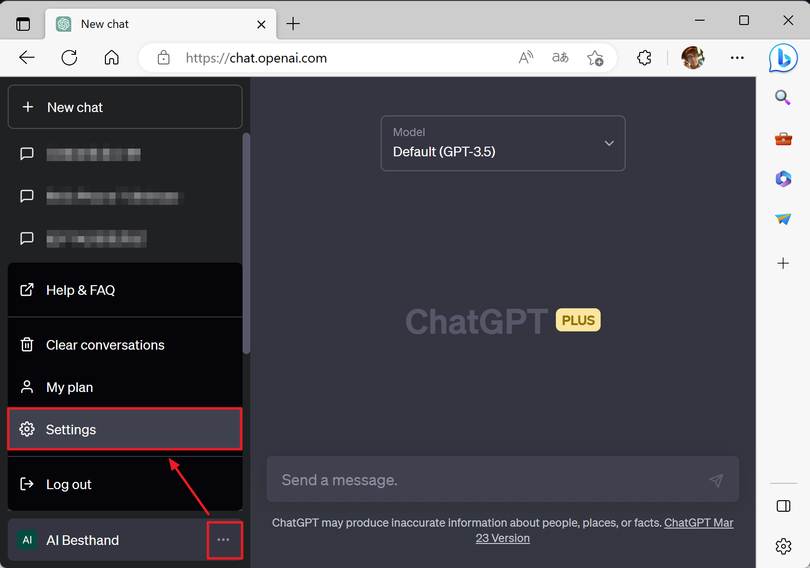Add this page to favorites

click(595, 58)
